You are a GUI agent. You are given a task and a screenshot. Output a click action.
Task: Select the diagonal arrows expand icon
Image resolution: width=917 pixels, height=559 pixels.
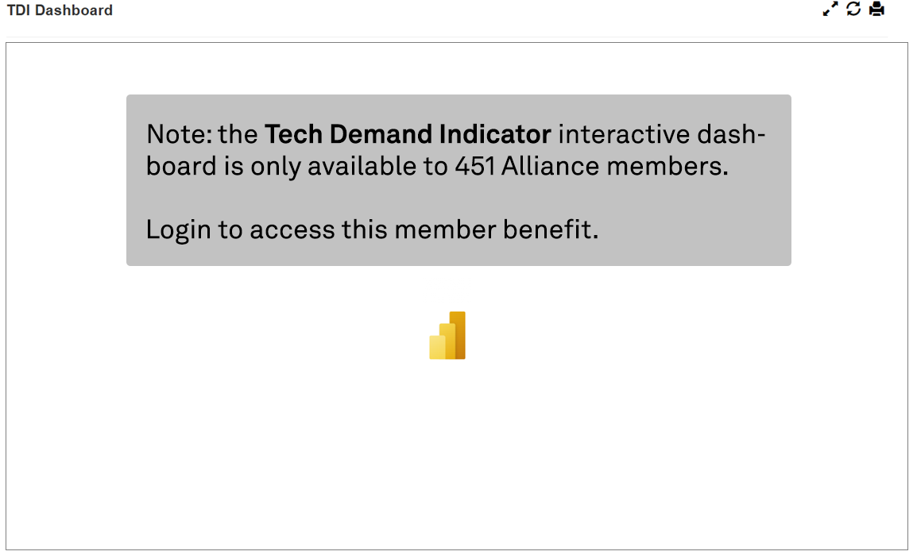[830, 9]
